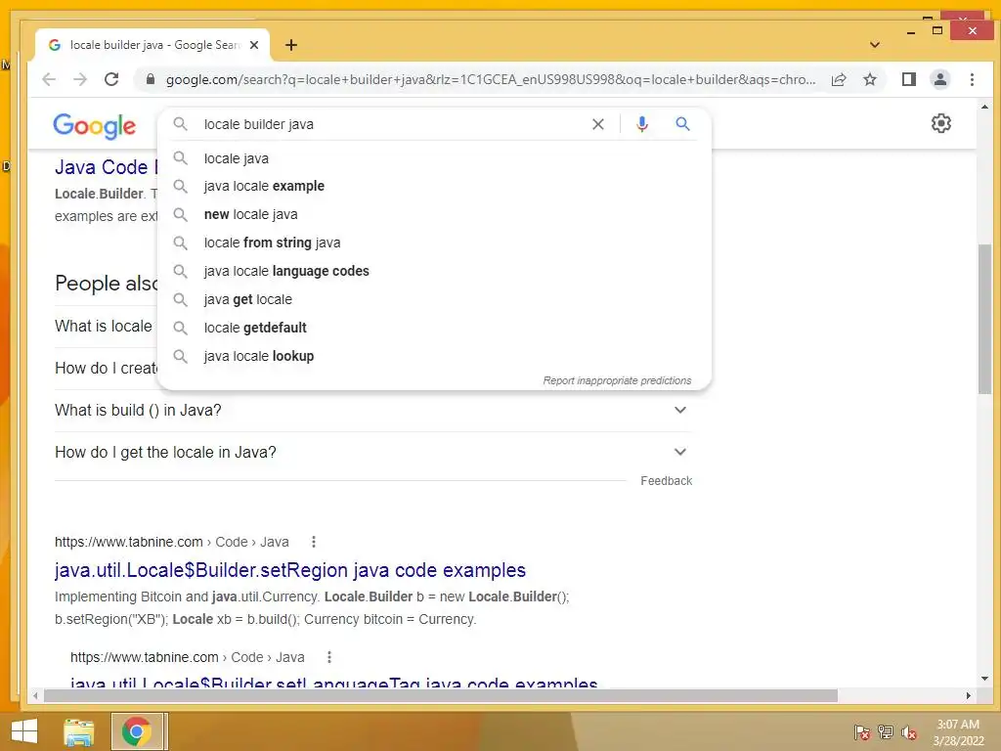The height and width of the screenshot is (751, 1001).
Task: Open the Chrome side panel icon
Action: pos(909,79)
